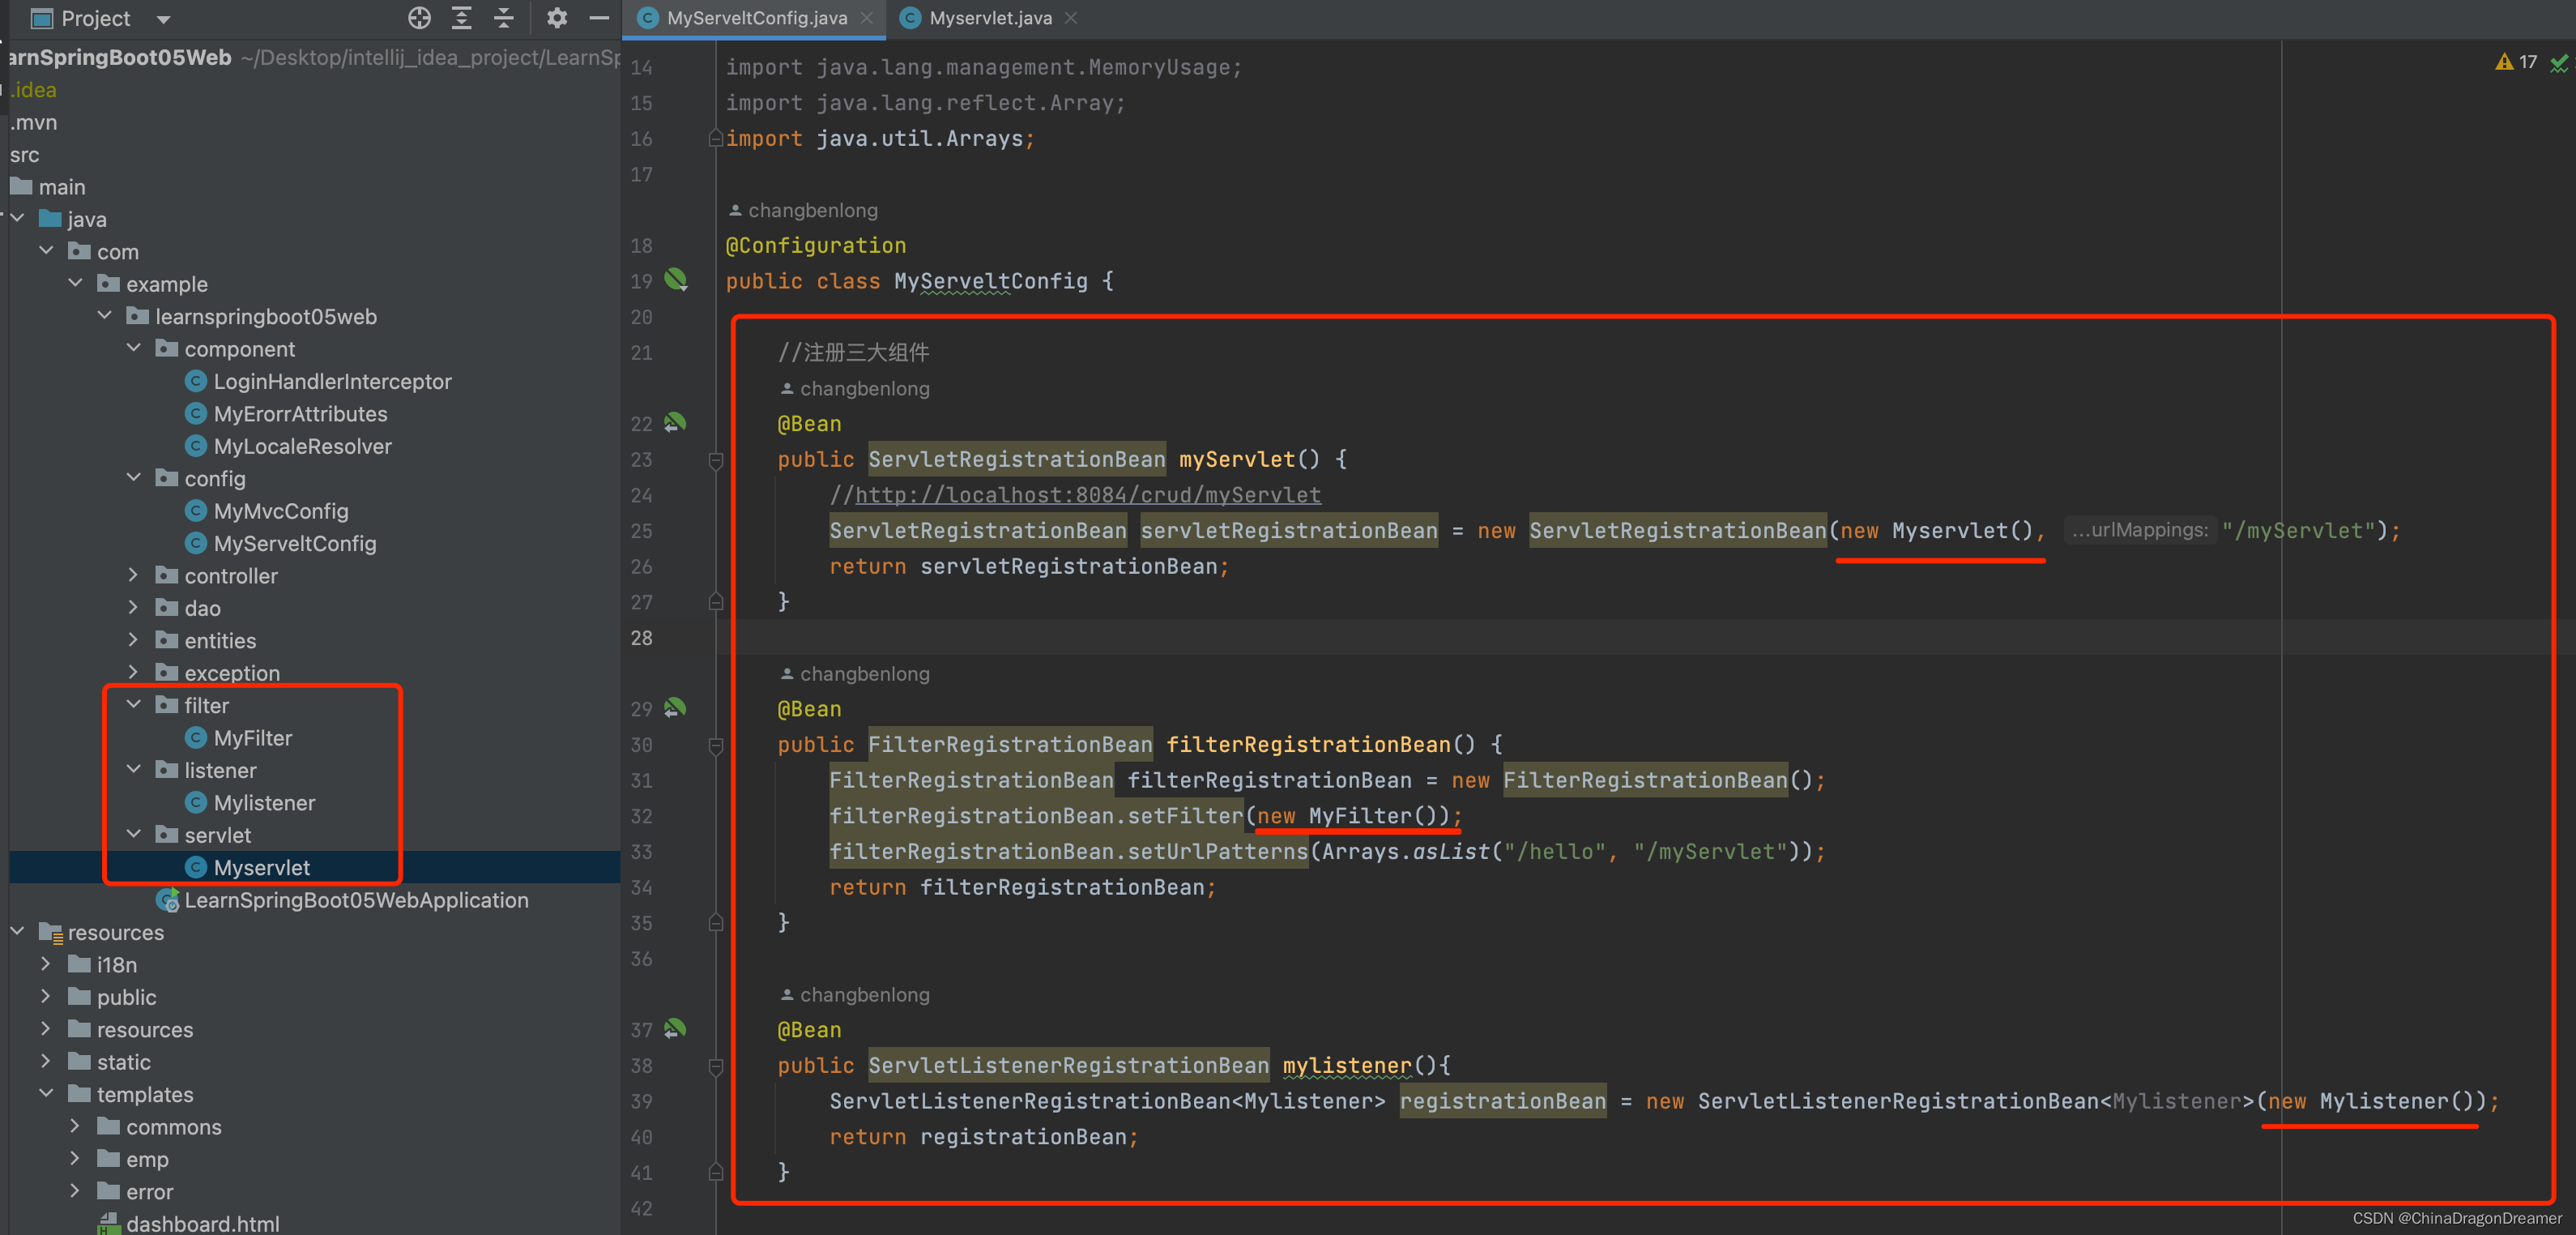This screenshot has height=1235, width=2576.
Task: Fold myServlet method at line 23
Action: pos(716,460)
